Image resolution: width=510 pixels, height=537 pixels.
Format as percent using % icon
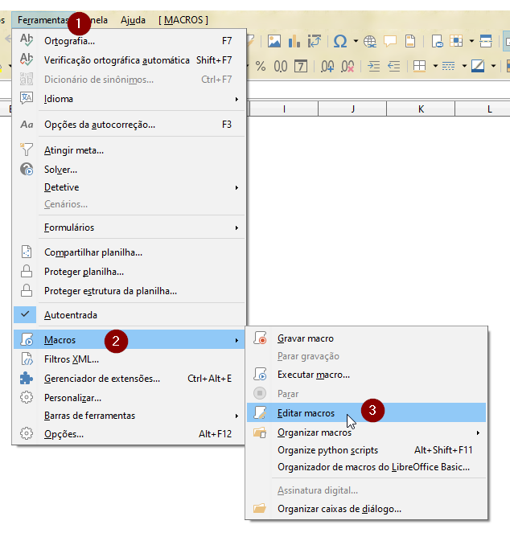(x=261, y=66)
